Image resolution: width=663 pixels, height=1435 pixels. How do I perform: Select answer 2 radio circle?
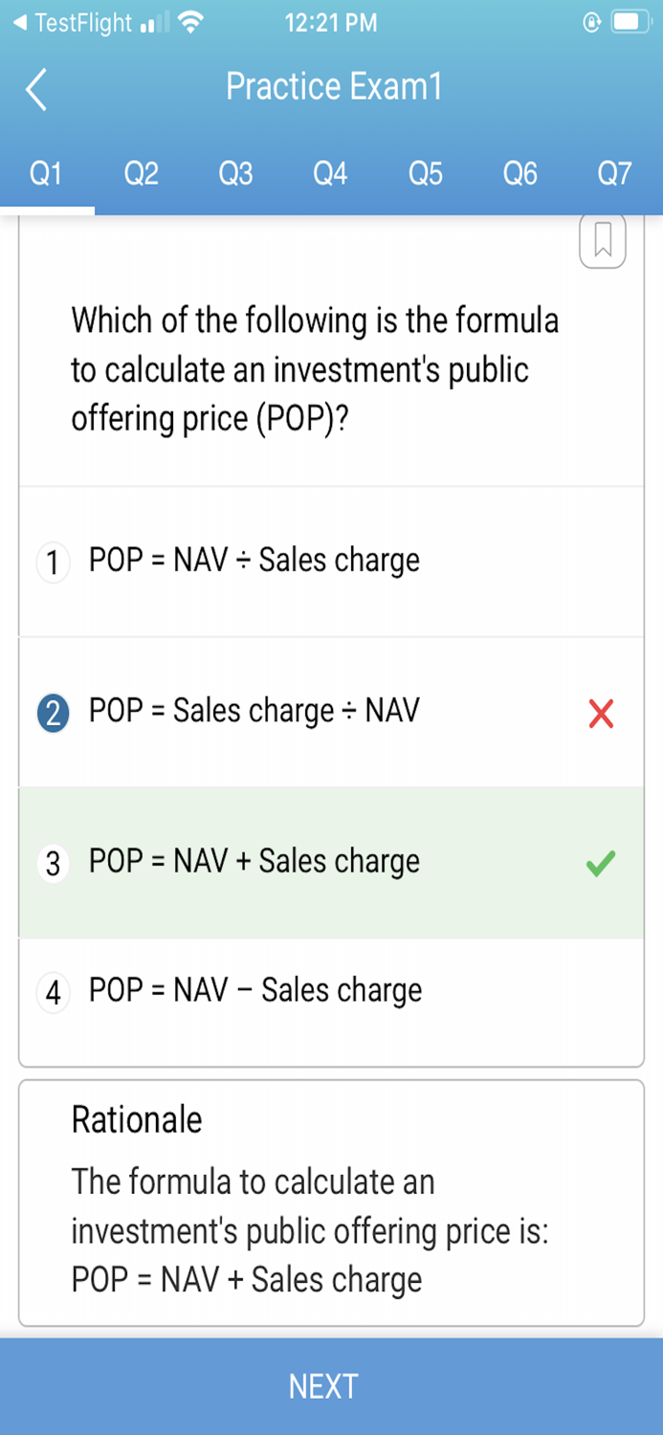pos(53,713)
